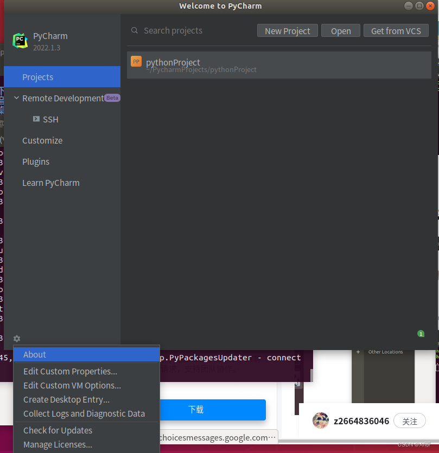Click the PyCharm 2022.1.3 version text
439x453 pixels.
47,48
